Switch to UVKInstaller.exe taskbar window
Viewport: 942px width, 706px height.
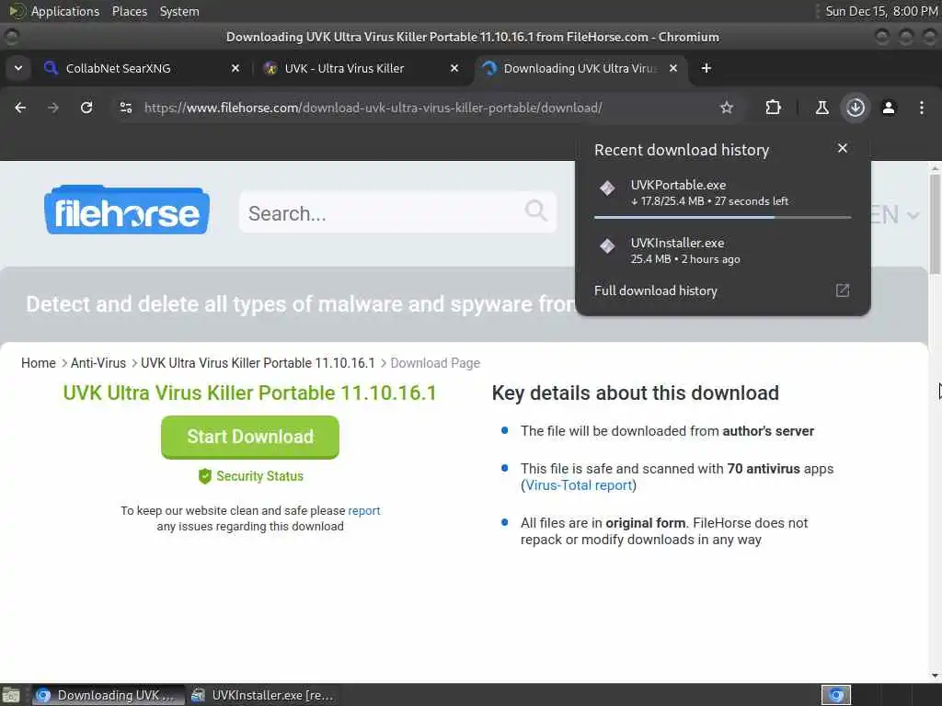click(262, 695)
